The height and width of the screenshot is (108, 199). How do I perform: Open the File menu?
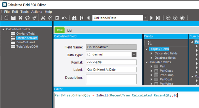(x=7, y=12)
